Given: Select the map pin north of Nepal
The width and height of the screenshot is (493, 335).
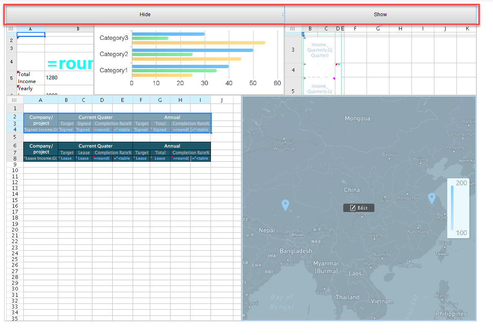Looking at the screenshot, I should click(x=285, y=204).
